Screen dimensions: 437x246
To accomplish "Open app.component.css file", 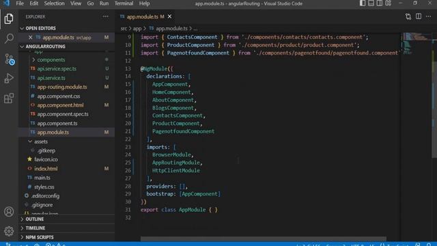I will coord(59,96).
